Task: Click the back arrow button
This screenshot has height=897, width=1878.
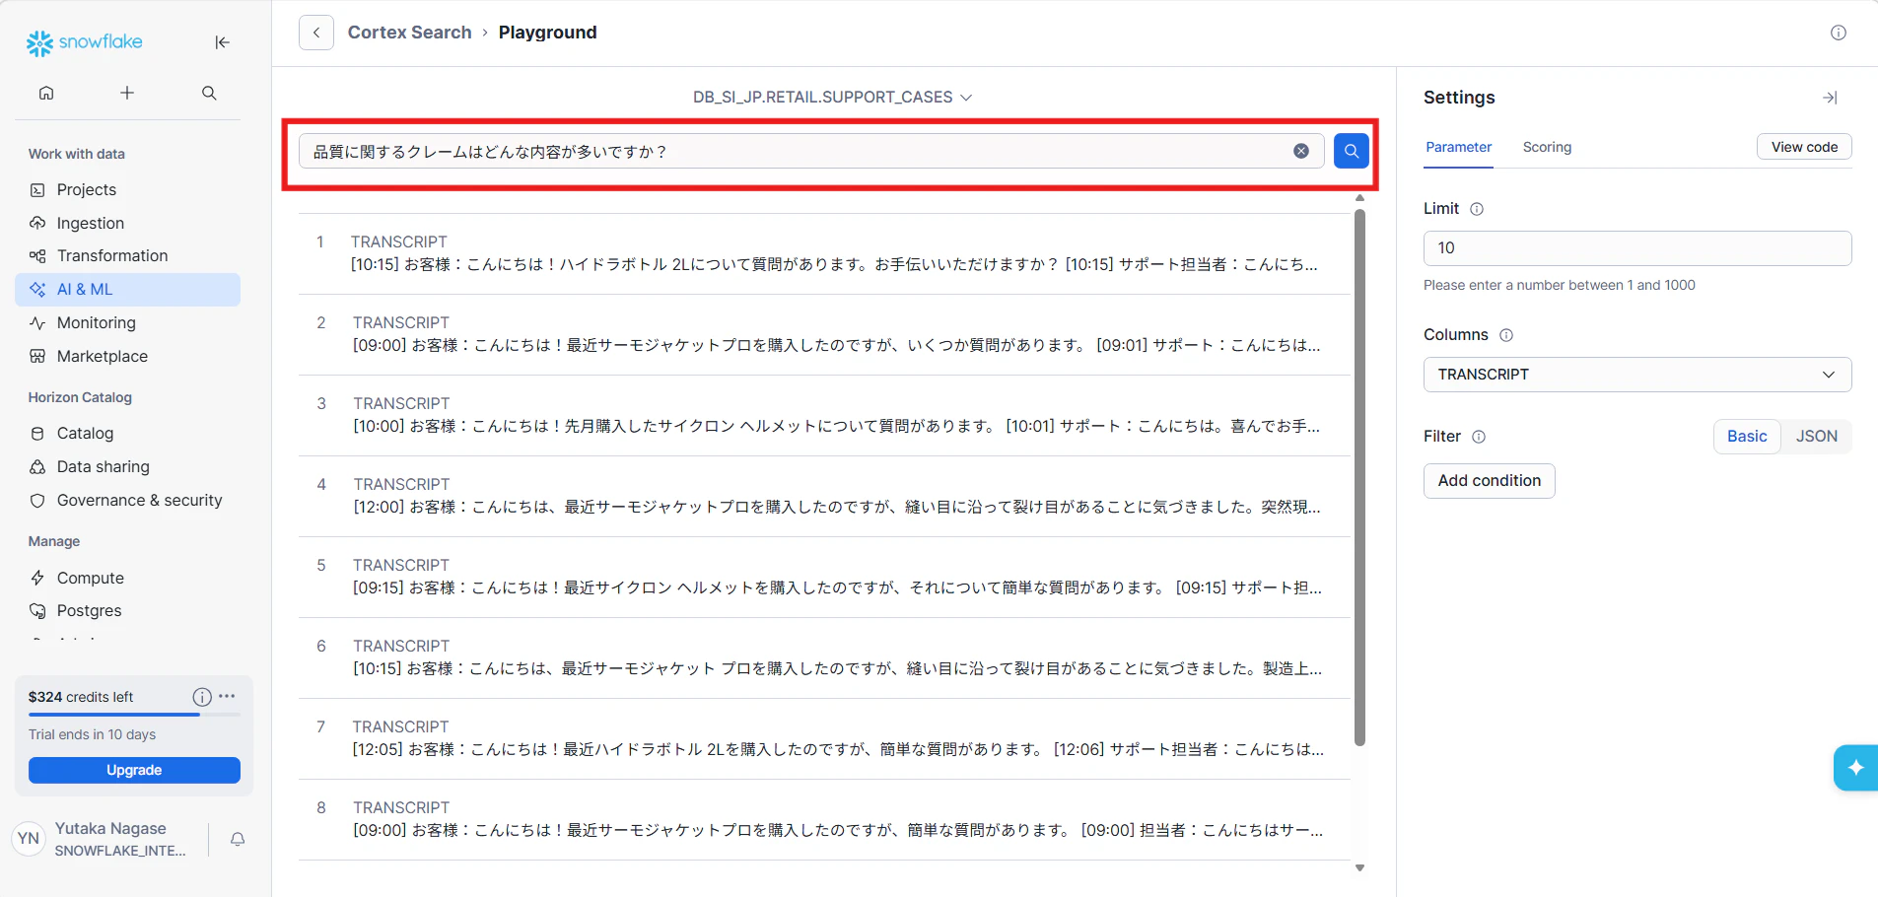Action: coord(316,33)
